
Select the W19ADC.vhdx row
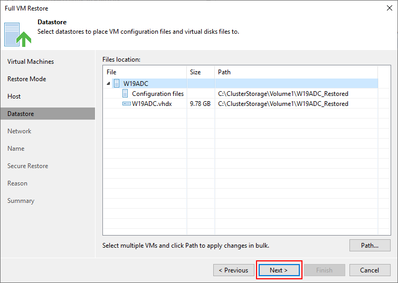[241, 104]
